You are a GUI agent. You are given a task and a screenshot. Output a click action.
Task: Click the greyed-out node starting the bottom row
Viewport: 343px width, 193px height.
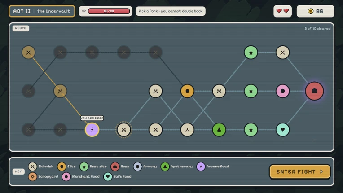[28, 130]
